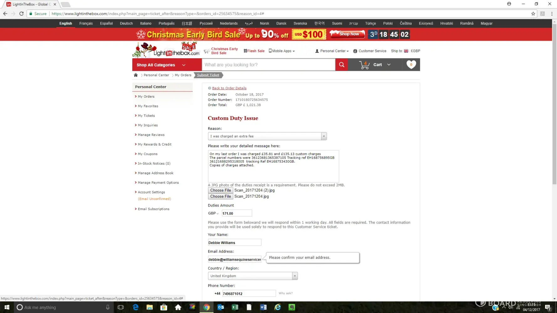Click the Chrome taskbar icon
This screenshot has height=313, width=557.
click(206, 307)
